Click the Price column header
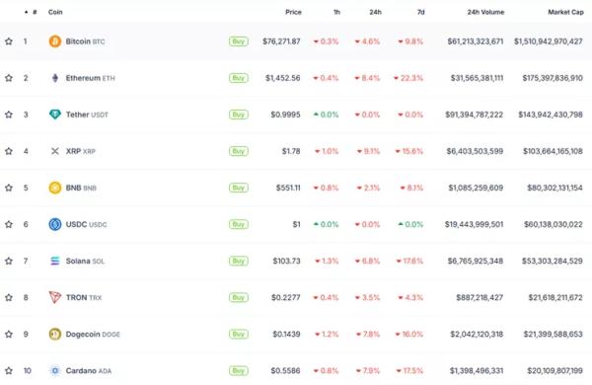592x385 pixels. [x=293, y=12]
